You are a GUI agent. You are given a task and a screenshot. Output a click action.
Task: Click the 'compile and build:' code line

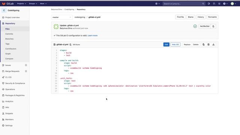[69, 60]
